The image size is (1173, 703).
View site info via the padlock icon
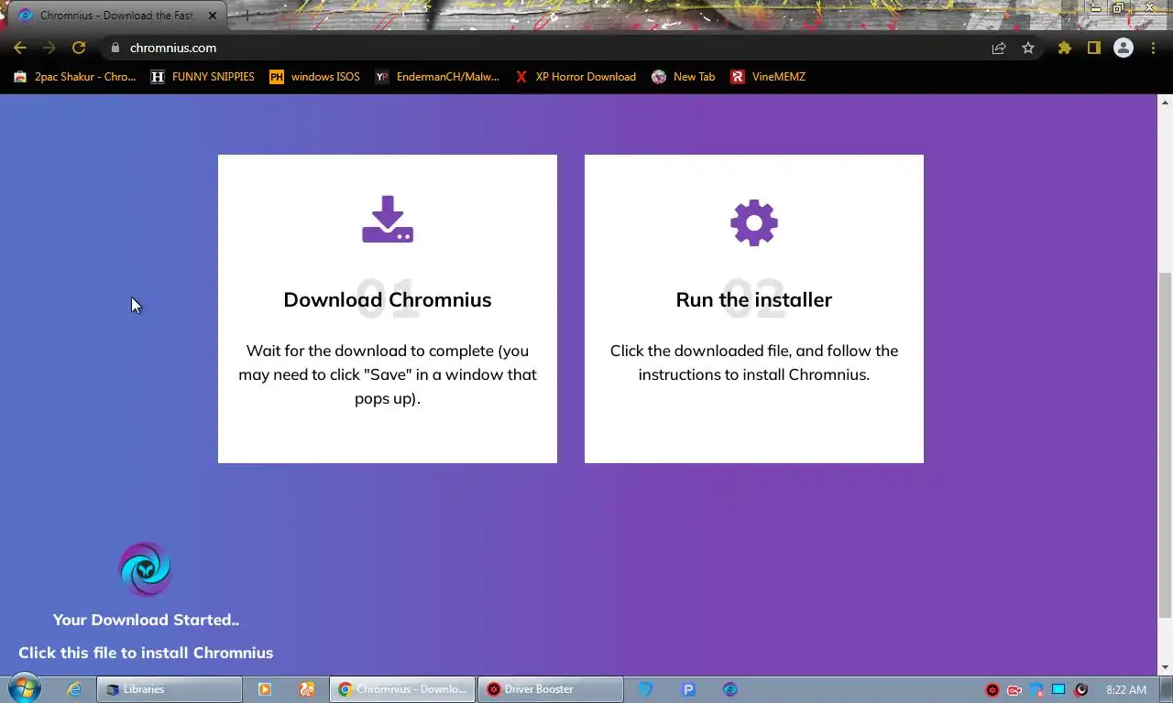[115, 48]
